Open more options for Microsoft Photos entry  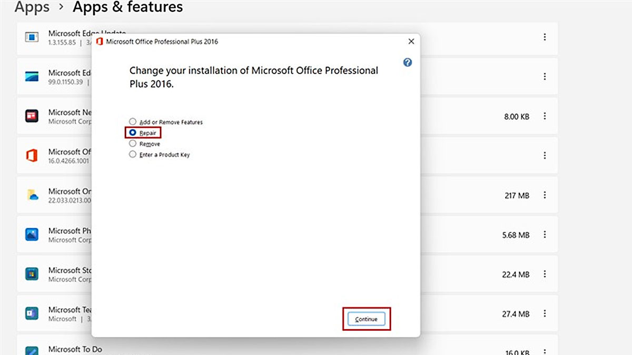[545, 235]
